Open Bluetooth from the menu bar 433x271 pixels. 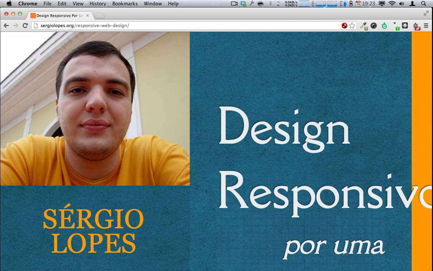point(270,4)
